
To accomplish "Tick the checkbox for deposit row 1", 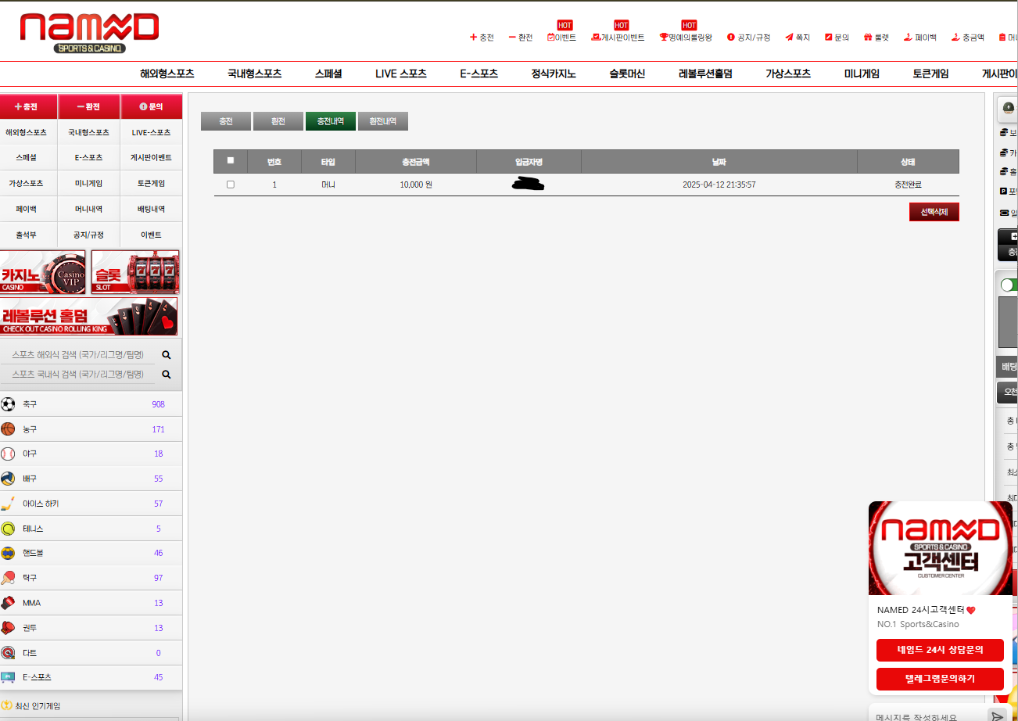I will click(230, 185).
